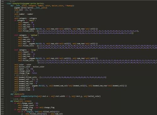Image resolution: width=157 pixels, height=115 pixels.
Task: Click the self.boomed_count = 0 line
Action: (x=24, y=88)
